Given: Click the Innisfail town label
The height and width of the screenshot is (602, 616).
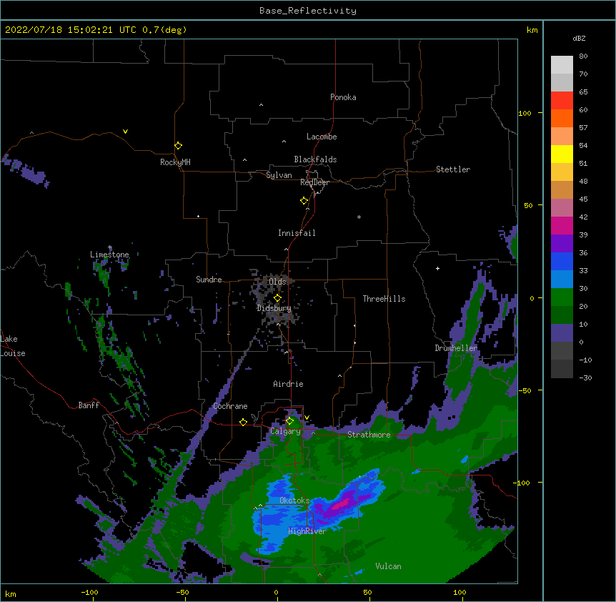Looking at the screenshot, I should [297, 233].
